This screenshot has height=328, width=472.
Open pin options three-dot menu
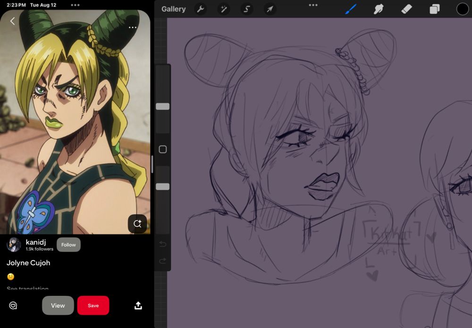[133, 27]
